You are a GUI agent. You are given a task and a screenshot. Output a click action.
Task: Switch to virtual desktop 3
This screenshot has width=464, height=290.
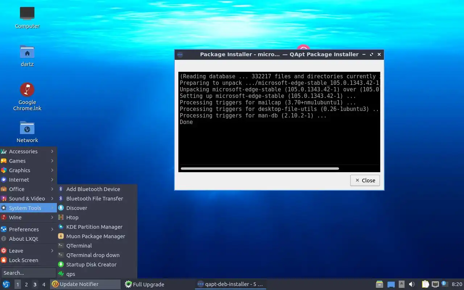tap(35, 285)
